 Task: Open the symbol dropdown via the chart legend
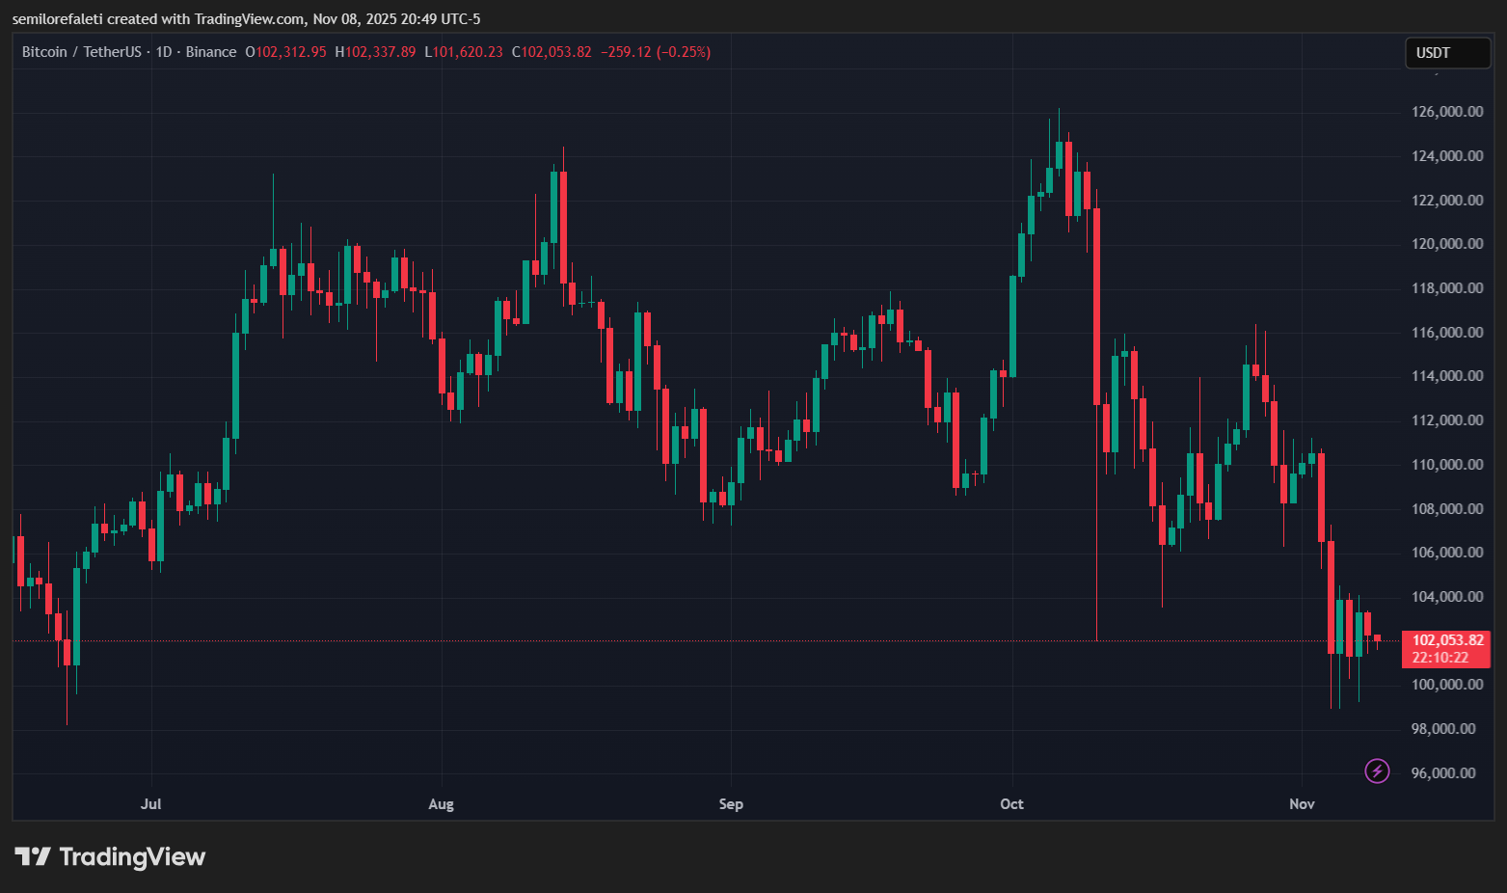[82, 52]
